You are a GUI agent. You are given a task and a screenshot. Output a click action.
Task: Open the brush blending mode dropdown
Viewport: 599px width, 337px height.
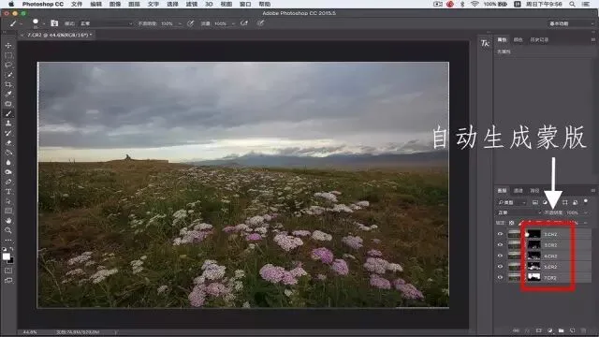tap(106, 23)
